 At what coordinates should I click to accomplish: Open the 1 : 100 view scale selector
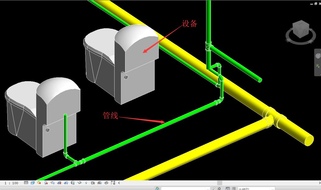point(11,183)
